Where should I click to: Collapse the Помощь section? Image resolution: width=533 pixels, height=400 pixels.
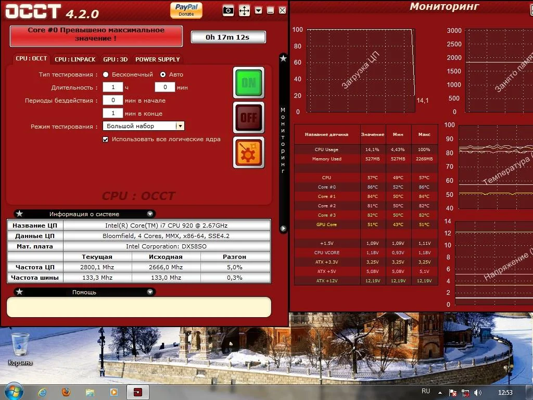click(x=150, y=292)
